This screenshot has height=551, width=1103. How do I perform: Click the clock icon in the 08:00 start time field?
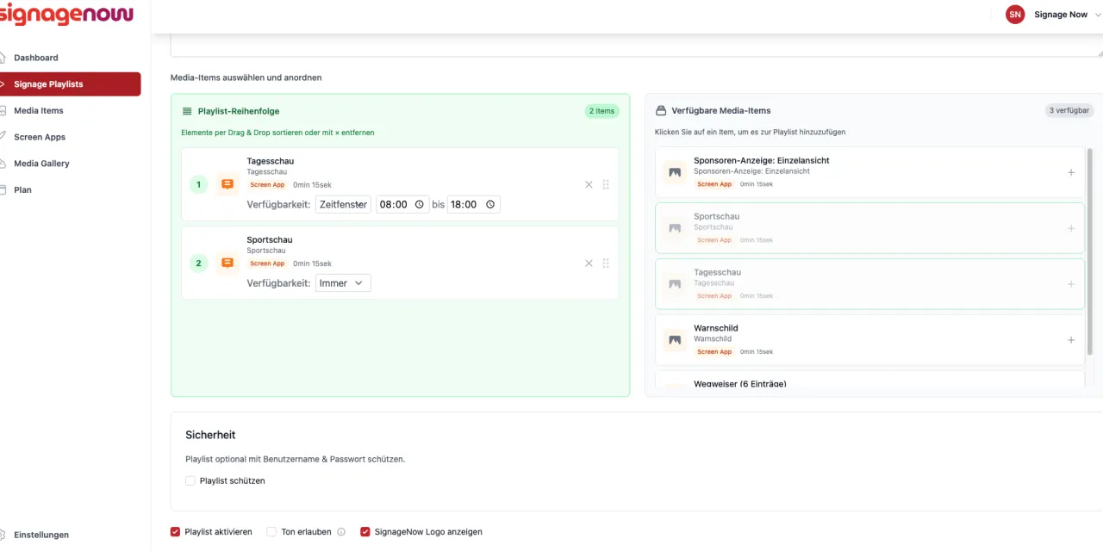point(420,205)
